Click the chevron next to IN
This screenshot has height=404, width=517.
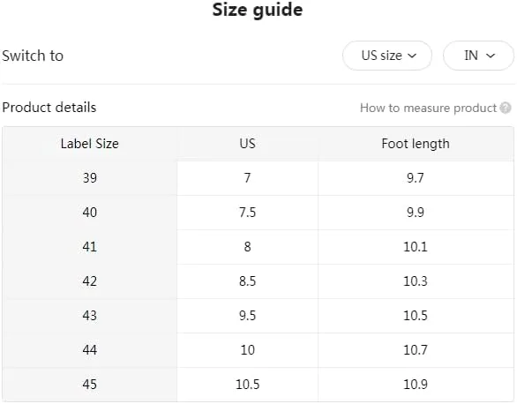[491, 56]
